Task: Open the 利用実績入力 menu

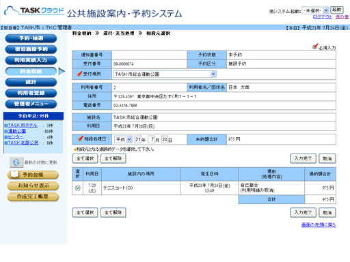Action: tap(31, 60)
